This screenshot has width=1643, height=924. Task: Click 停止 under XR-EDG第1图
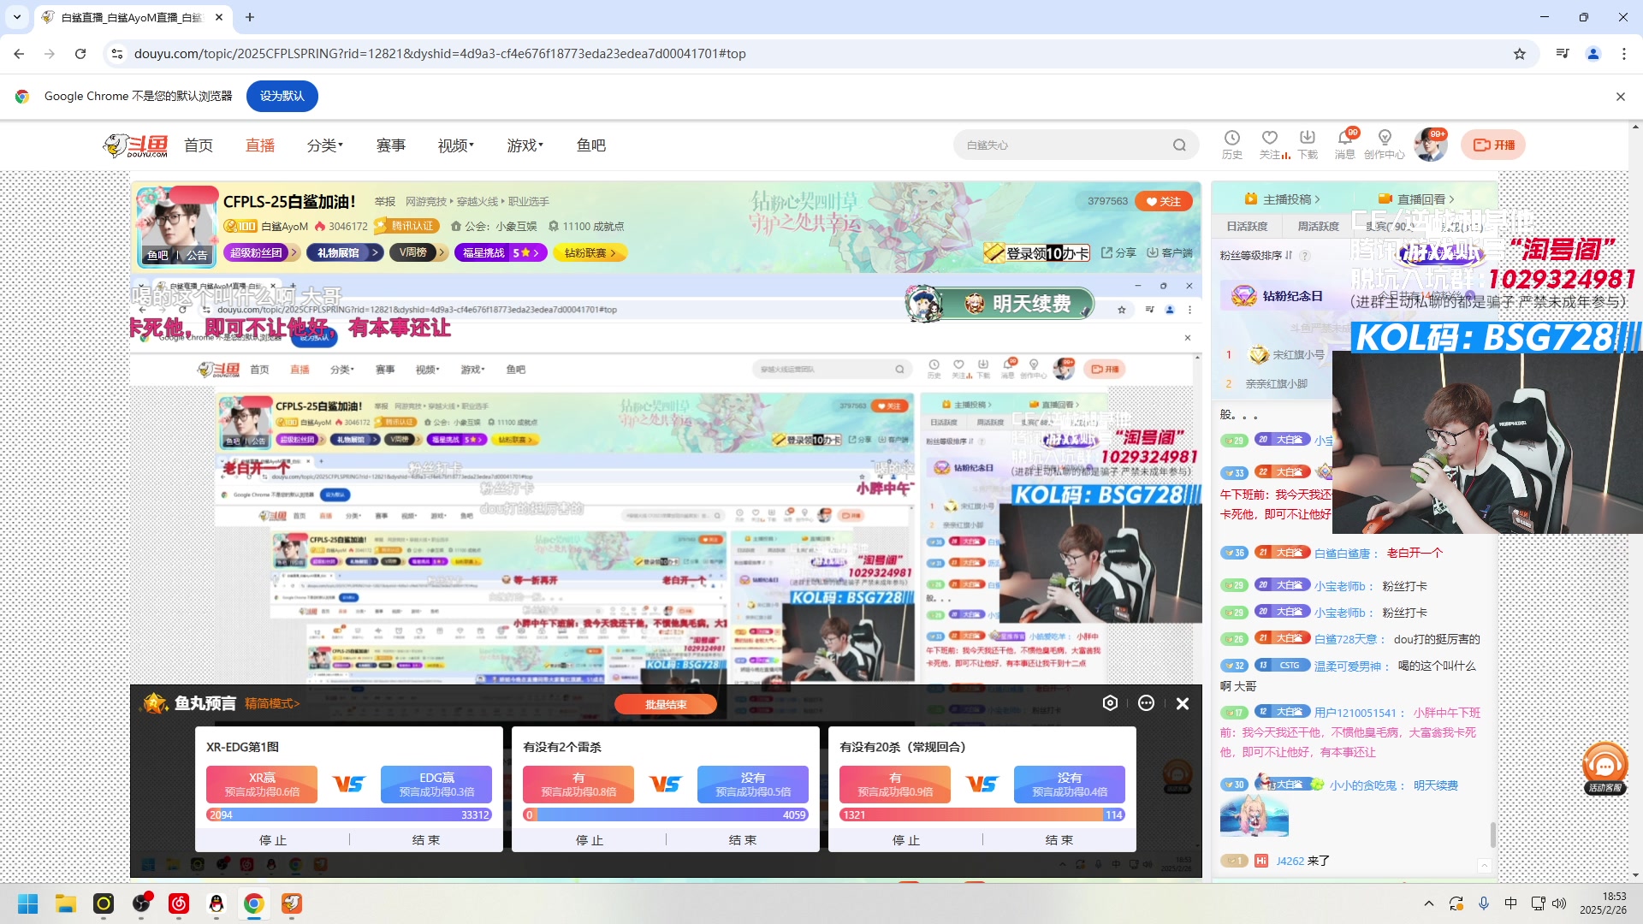[273, 840]
